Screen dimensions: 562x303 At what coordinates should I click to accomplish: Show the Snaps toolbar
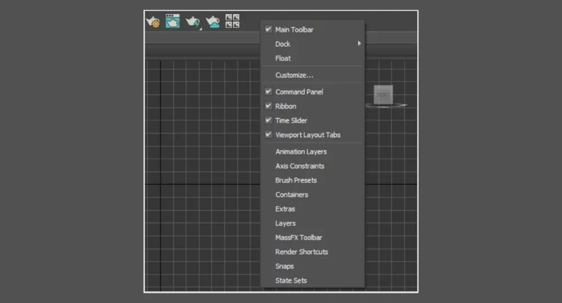[312, 266]
